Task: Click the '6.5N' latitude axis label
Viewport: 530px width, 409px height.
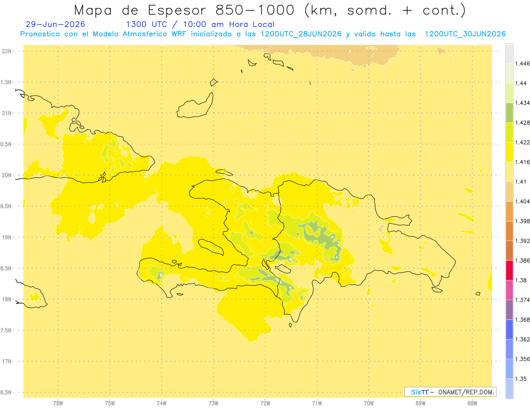Action: 7,393
